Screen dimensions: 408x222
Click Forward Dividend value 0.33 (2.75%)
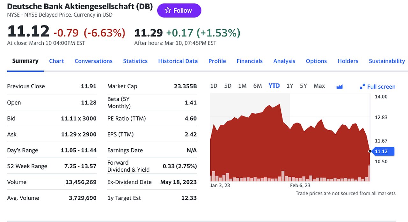(180, 166)
